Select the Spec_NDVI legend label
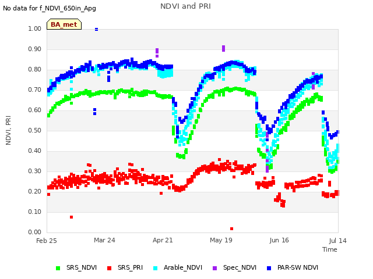Viewport: 373px width, 279px height. click(x=240, y=267)
